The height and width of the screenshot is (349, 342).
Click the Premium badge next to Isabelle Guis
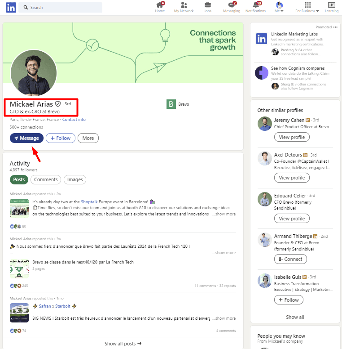(304, 277)
